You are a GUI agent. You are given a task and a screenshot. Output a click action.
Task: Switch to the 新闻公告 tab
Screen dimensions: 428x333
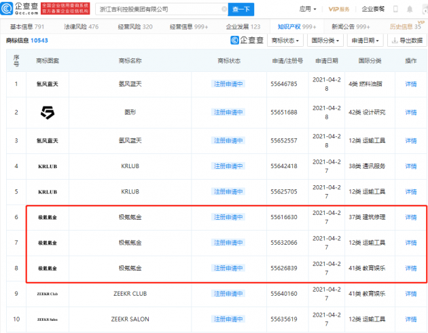click(x=351, y=26)
